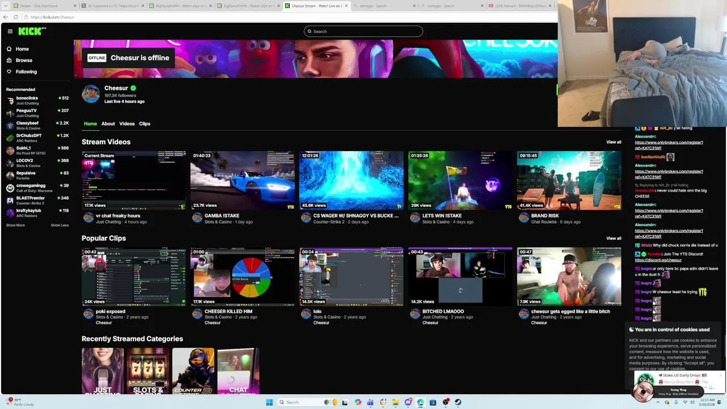
Task: Open crowegamingg recommended channel avatar
Action: click(x=10, y=188)
